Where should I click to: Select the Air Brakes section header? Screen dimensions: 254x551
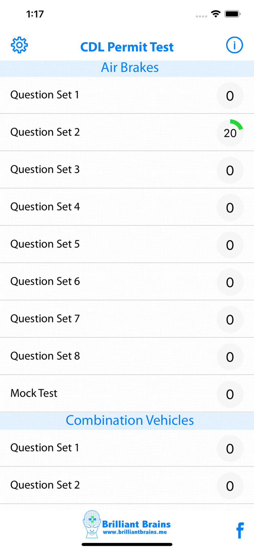(x=130, y=68)
